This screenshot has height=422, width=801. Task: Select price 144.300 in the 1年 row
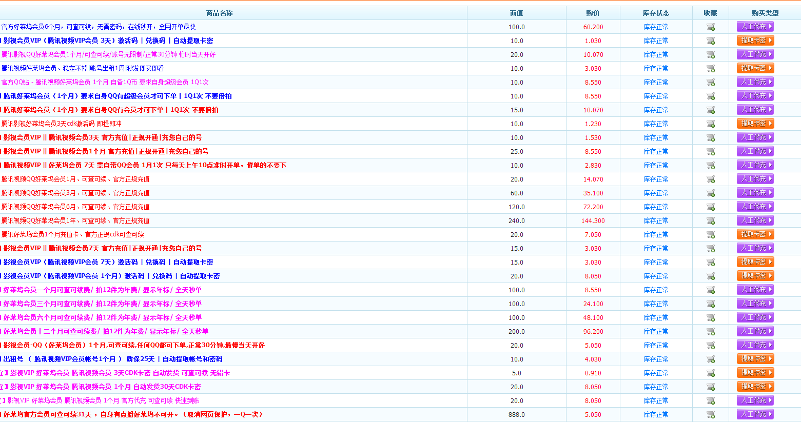593,221
